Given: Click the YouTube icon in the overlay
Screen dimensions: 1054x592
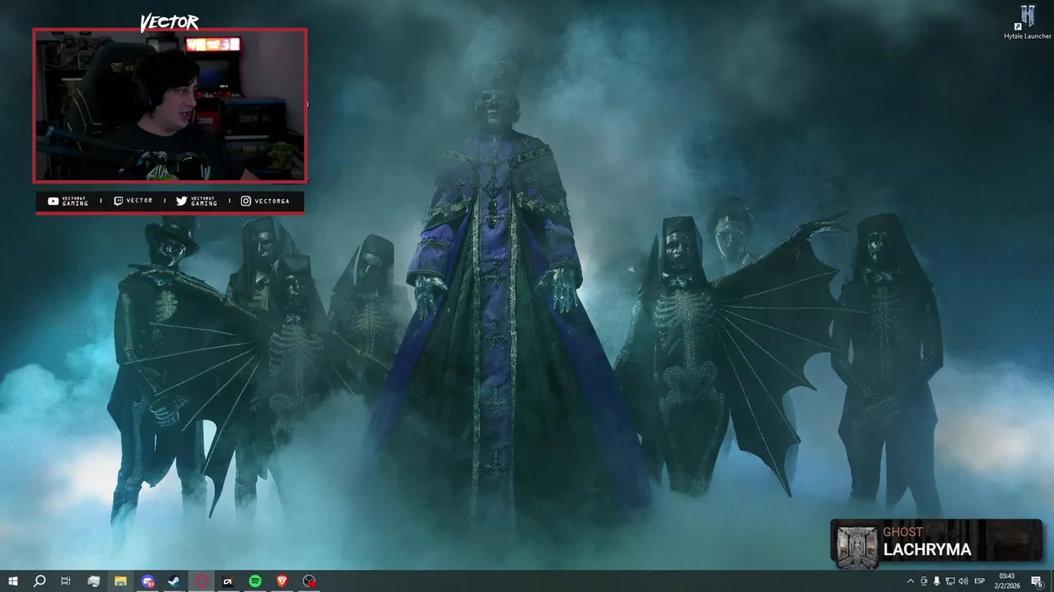Looking at the screenshot, I should [54, 201].
